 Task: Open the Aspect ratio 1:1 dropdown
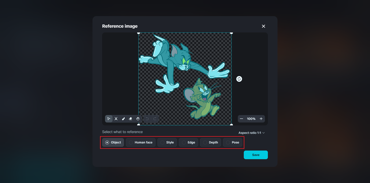251,133
